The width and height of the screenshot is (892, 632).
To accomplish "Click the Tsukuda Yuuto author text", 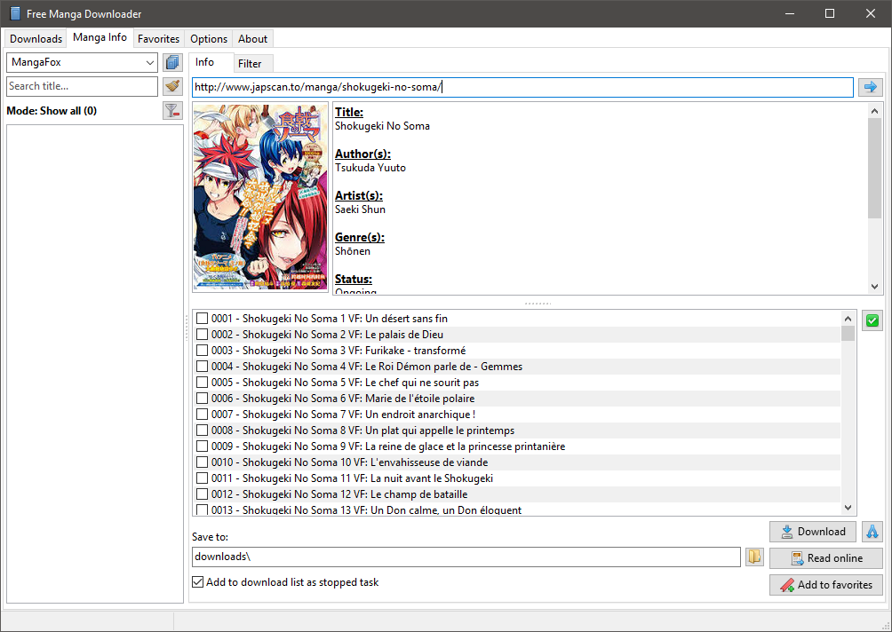I will (x=370, y=168).
